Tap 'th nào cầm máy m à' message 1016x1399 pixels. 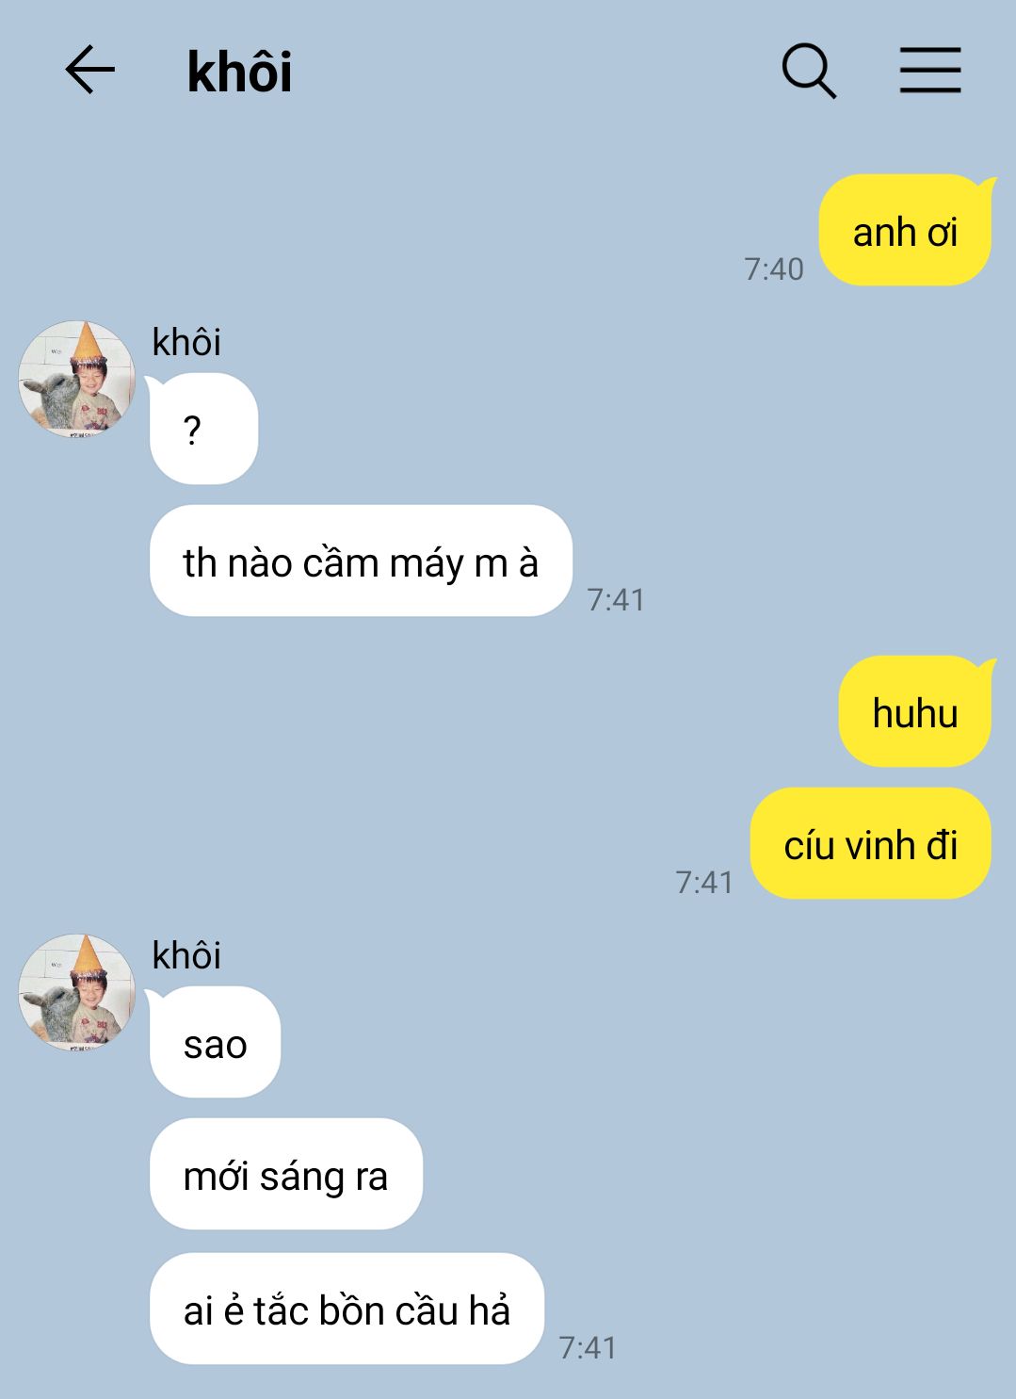[361, 561]
